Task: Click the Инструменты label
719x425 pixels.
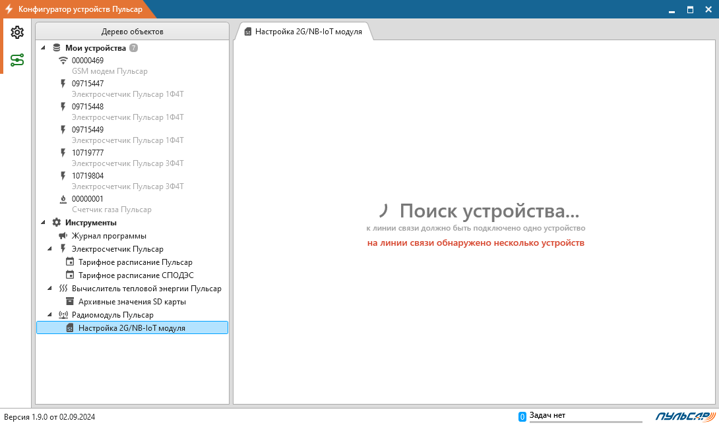Action: [91, 223]
